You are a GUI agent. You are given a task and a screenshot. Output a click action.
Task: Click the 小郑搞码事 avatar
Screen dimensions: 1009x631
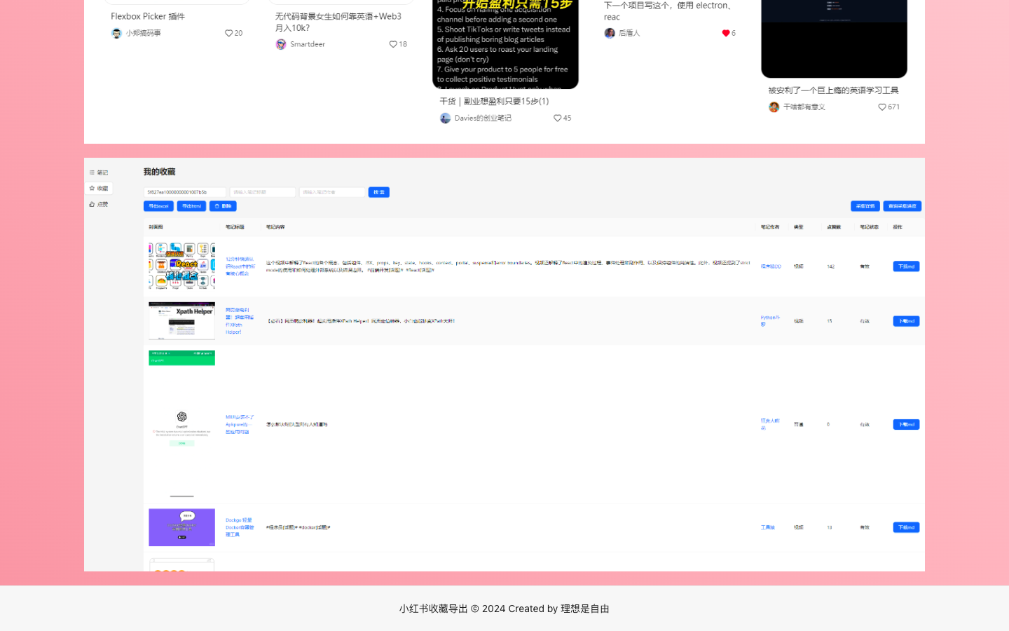(116, 32)
